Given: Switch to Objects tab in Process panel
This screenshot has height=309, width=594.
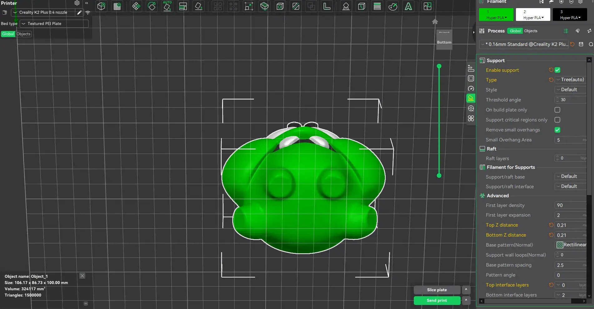Looking at the screenshot, I should (531, 31).
